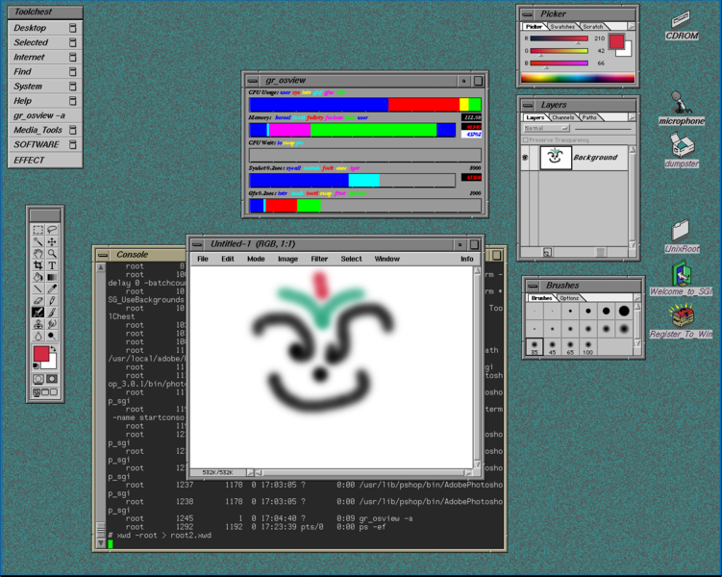Select the Move tool
The height and width of the screenshot is (577, 722).
click(x=52, y=241)
